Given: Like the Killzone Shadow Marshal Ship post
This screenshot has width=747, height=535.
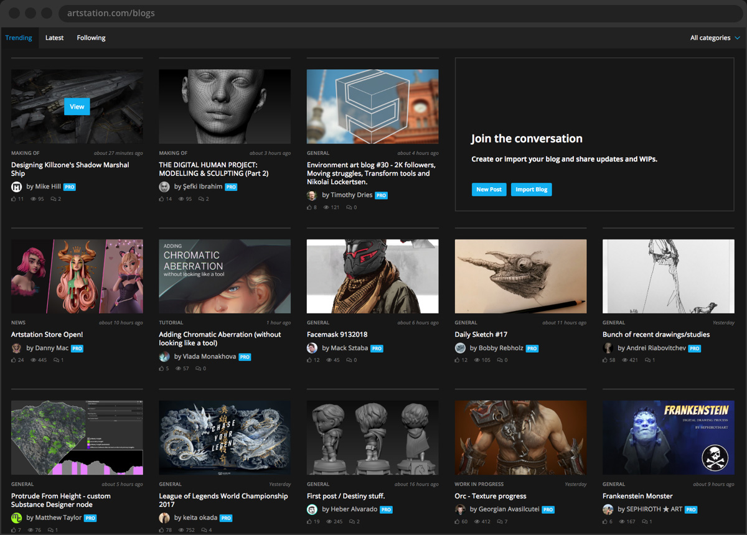Looking at the screenshot, I should 14,199.
